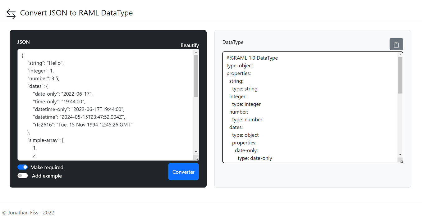This screenshot has height=221, width=422.
Task: Click the #%RAML 1.0 DataType line in output
Action: tap(252, 58)
